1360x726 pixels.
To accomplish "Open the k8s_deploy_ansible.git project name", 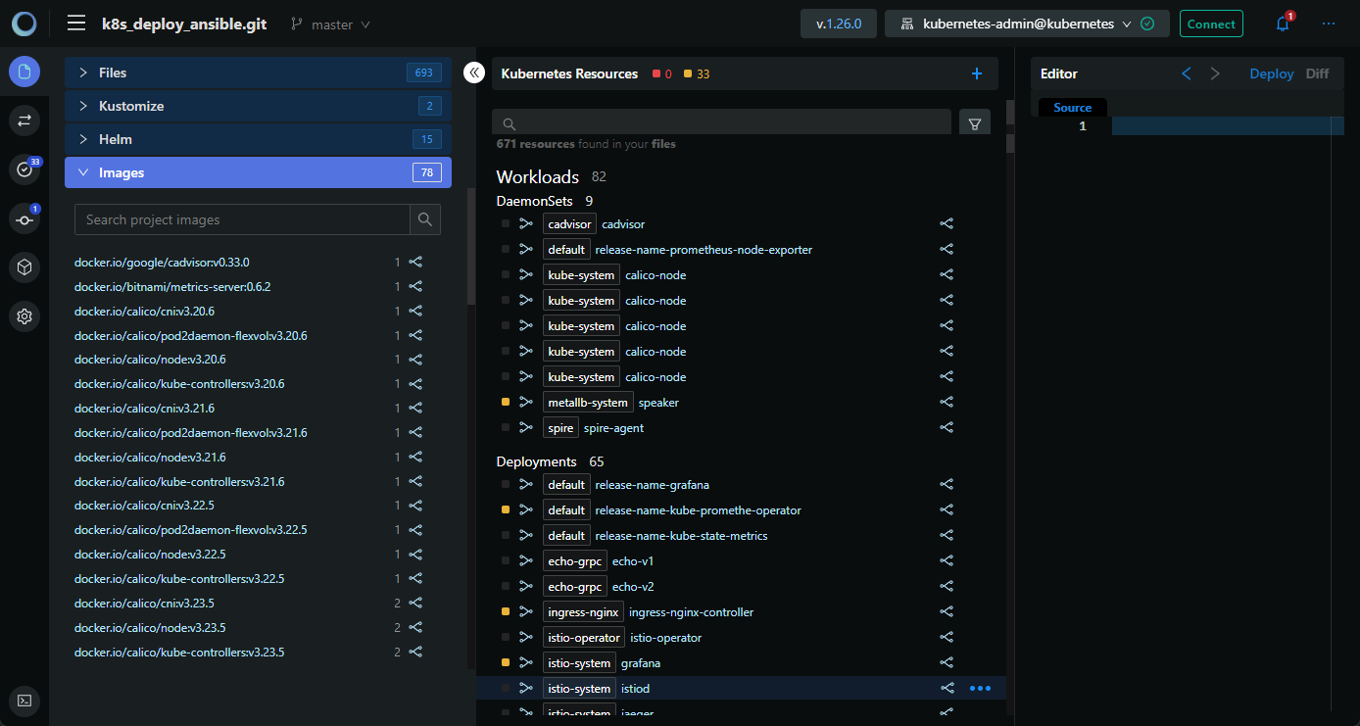I will point(184,24).
